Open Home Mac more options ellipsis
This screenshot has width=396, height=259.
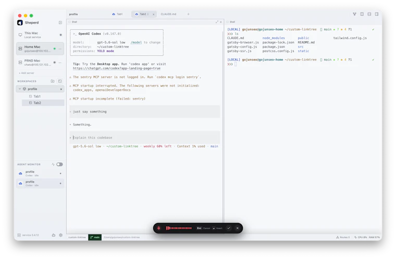[x=60, y=49]
